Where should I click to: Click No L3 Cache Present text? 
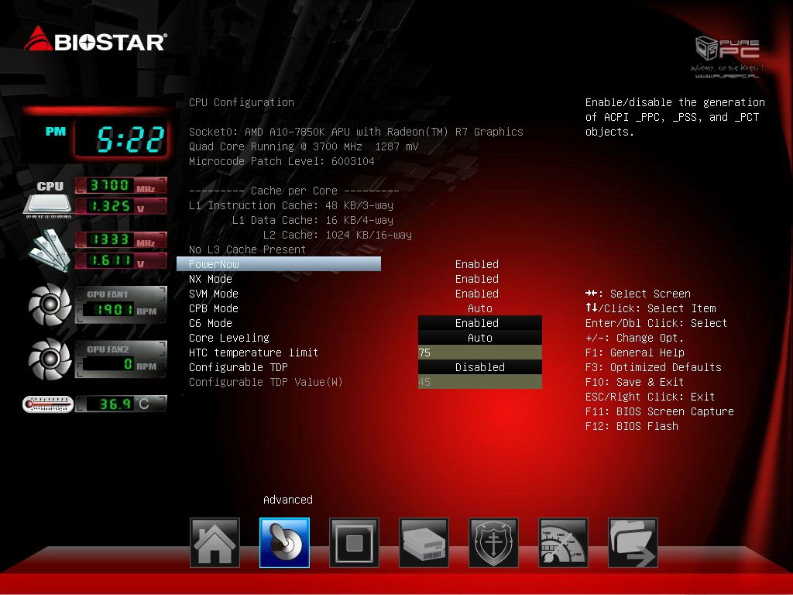[x=247, y=249]
